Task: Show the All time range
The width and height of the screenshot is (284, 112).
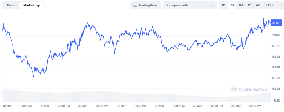Action: (x=258, y=5)
